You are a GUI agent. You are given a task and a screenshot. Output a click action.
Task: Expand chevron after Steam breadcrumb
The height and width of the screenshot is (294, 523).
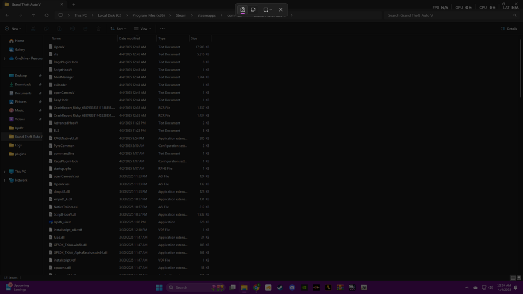[192, 15]
